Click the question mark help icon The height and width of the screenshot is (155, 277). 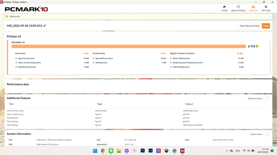(x=269, y=17)
